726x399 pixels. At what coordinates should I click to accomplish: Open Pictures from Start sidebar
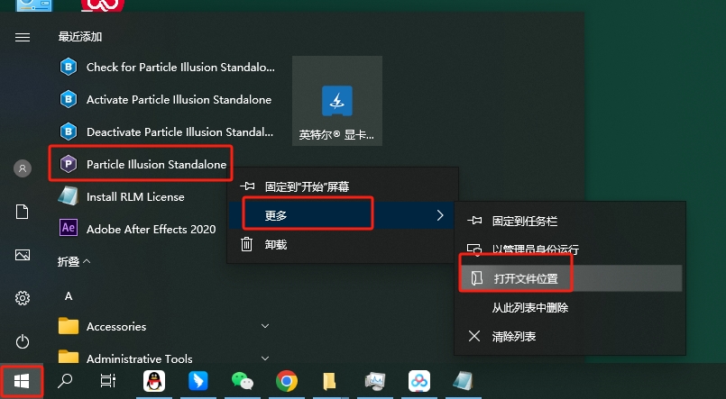coord(23,255)
